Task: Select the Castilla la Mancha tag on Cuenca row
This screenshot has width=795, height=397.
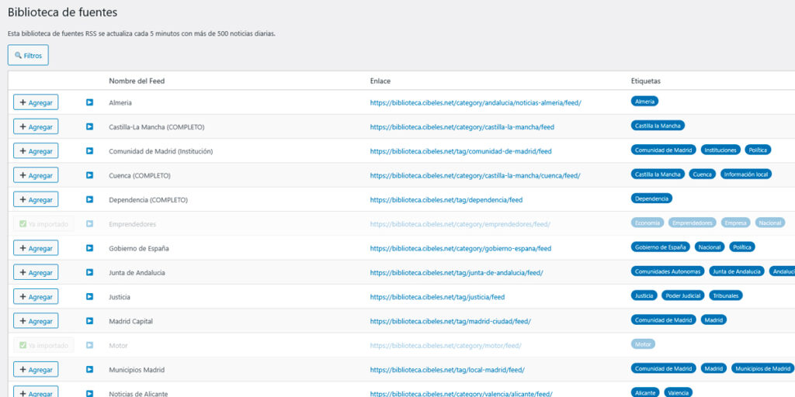Action: pos(657,174)
